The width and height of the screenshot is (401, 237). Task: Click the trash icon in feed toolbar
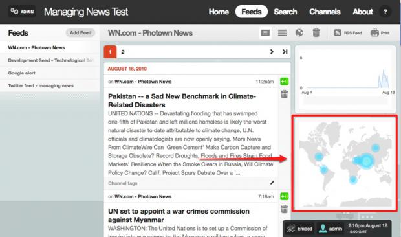click(316, 33)
